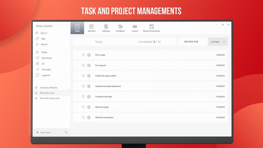Click ADD NEW TASK button
This screenshot has height=148, width=263.
coord(191,41)
